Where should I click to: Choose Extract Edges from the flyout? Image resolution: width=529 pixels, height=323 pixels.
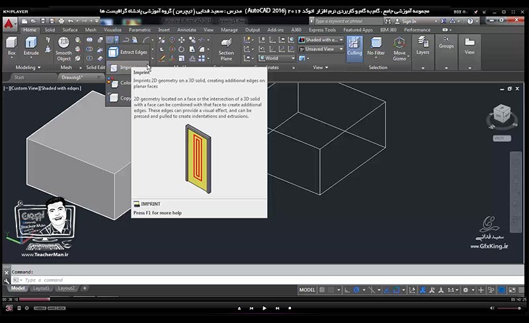tap(128, 52)
